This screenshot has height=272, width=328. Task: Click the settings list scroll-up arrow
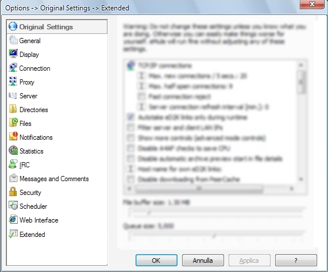coord(301,65)
